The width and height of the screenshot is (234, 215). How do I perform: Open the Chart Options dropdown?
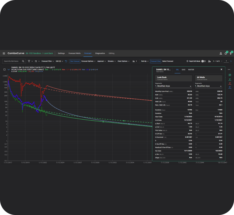tap(123, 61)
